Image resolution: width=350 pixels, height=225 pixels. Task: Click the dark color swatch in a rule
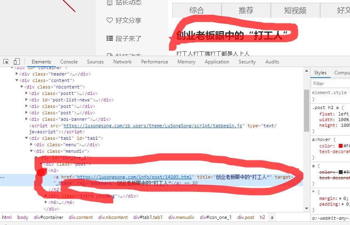coord(341,172)
